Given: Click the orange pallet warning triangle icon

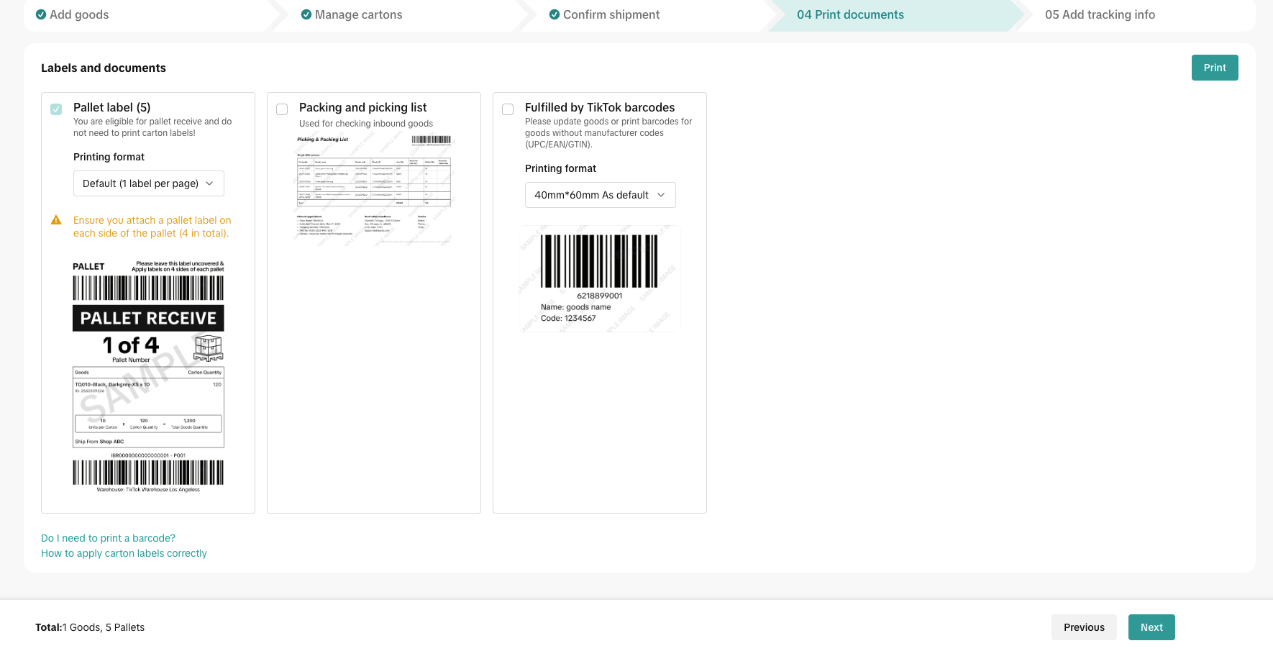Looking at the screenshot, I should point(56,220).
